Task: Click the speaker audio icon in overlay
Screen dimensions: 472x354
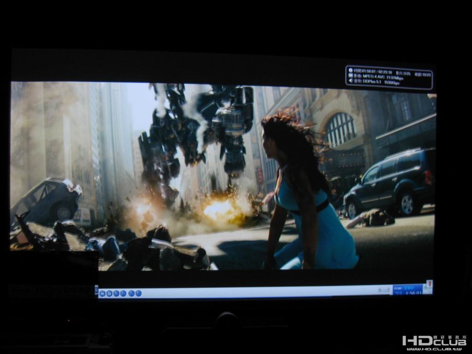Action: [350, 81]
